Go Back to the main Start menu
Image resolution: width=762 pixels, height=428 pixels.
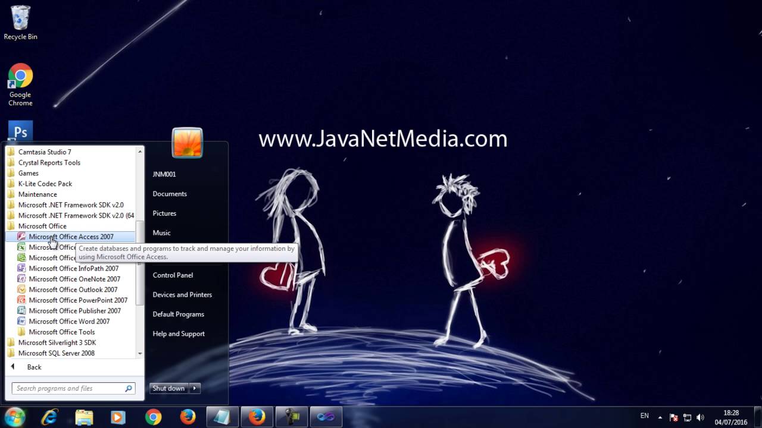coord(27,367)
